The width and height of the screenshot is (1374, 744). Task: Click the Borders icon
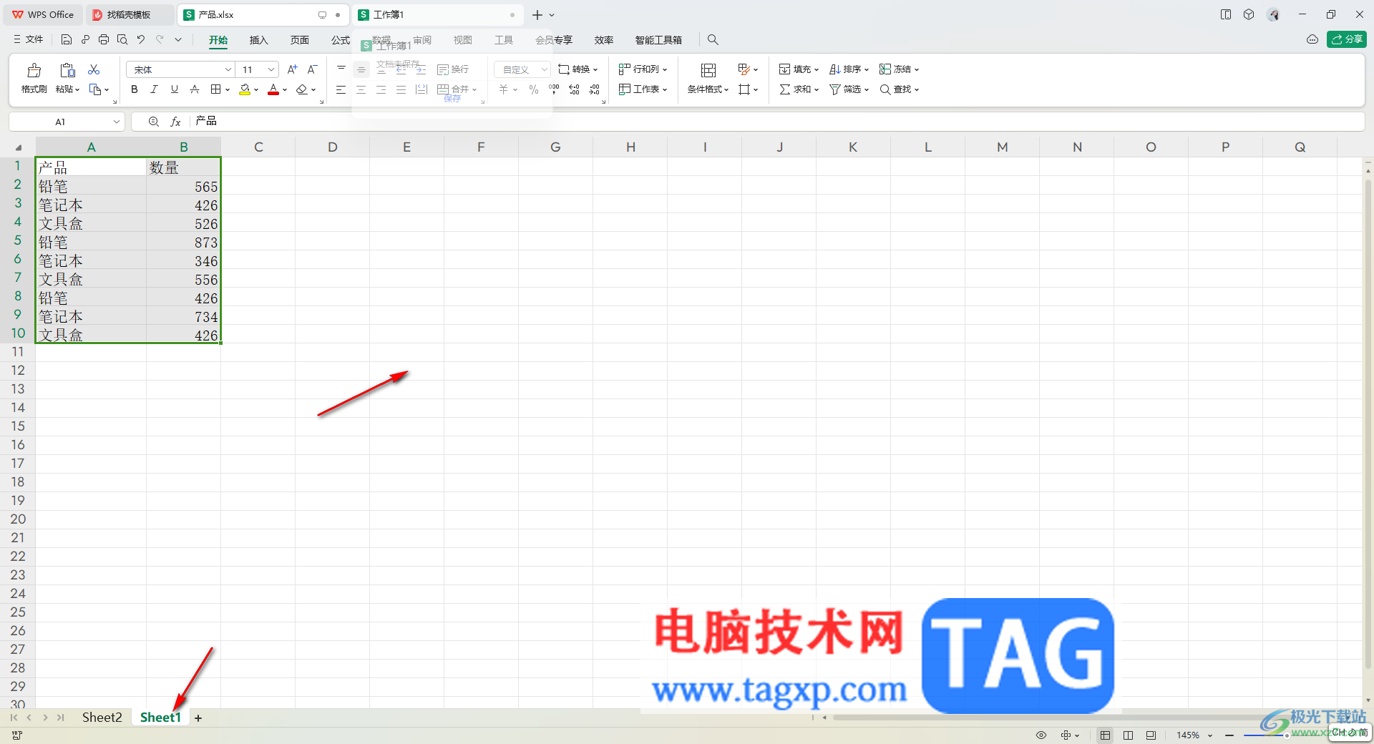point(215,89)
